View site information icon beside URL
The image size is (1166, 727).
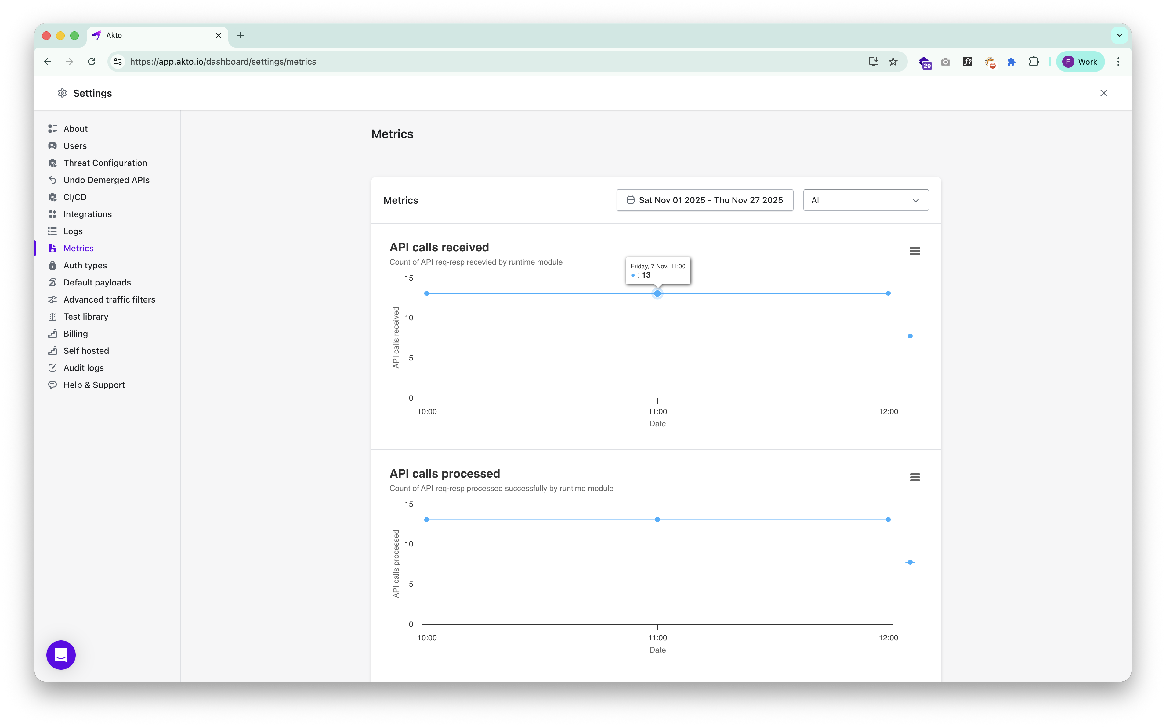coord(118,62)
